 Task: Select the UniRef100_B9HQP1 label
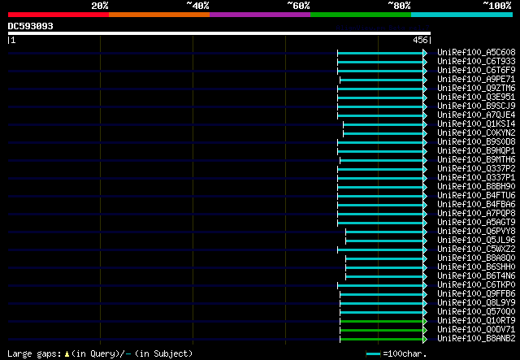click(476, 151)
